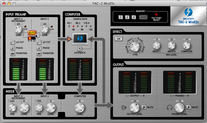Click the red FACTORY RESET button
The width and height of the screenshot is (207, 123).
(157, 15)
